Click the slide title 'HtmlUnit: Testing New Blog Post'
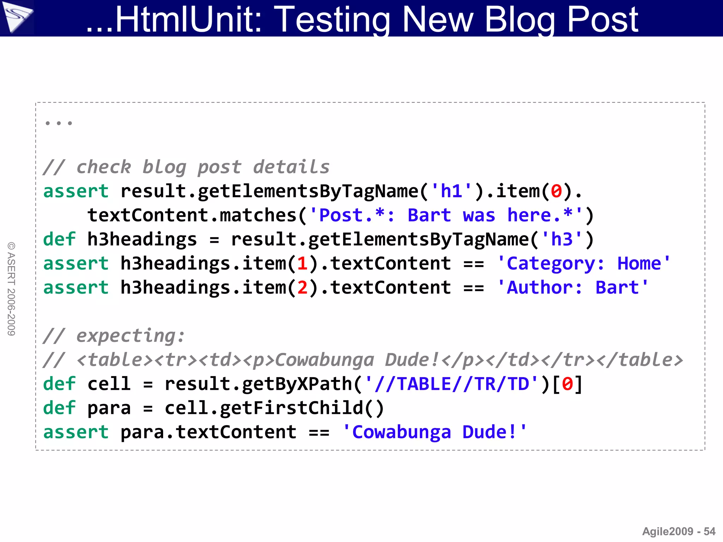Image resolution: width=723 pixels, height=542 pixels. (x=362, y=19)
